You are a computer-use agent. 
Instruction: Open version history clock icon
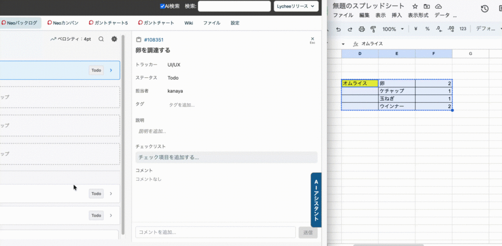pos(484,8)
